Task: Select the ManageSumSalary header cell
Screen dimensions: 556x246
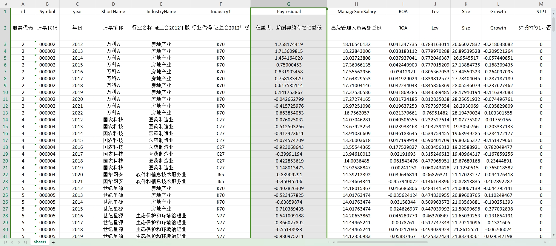Action: (x=356, y=12)
